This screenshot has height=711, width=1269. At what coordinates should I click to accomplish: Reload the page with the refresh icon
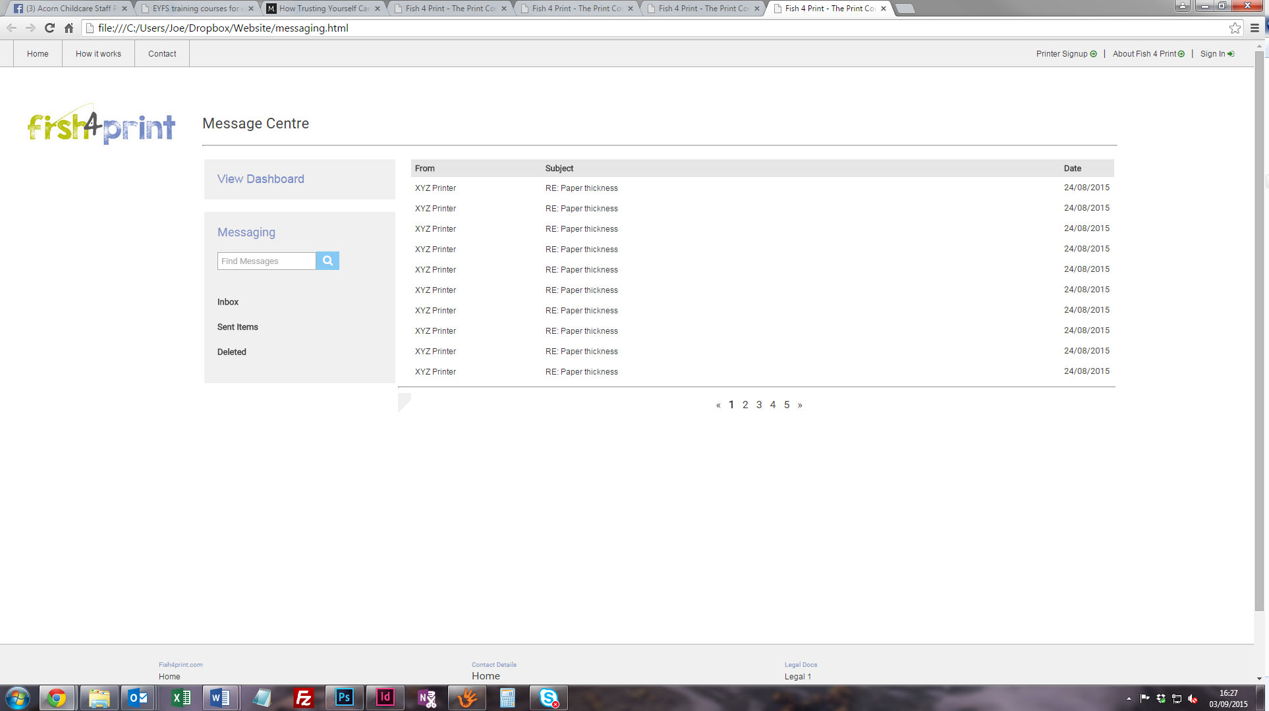point(49,28)
